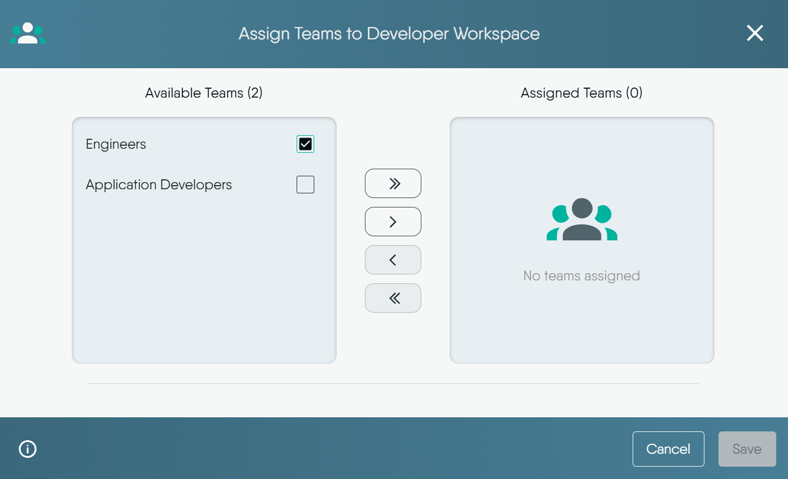Click the disabled Save button

(747, 448)
